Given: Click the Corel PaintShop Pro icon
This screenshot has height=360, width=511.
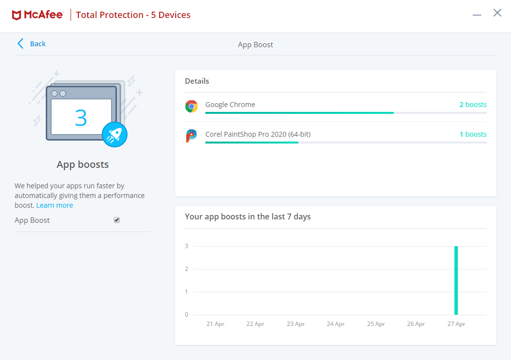Looking at the screenshot, I should 192,136.
